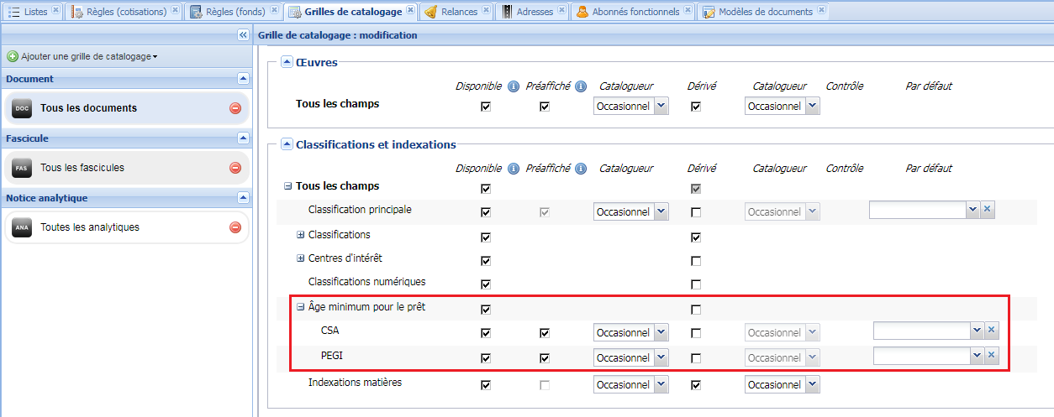Click Ajouter une grille de catalogage button

[x=82, y=56]
